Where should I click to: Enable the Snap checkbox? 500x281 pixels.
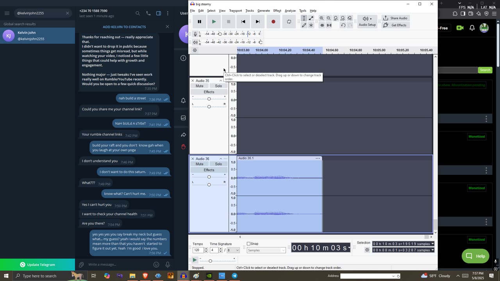tap(249, 244)
